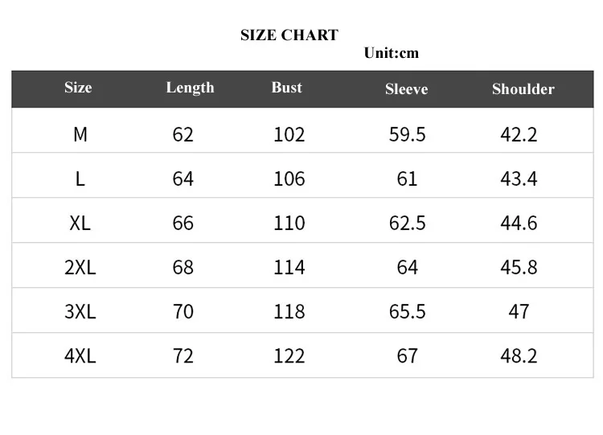Image resolution: width=603 pixels, height=435 pixels.
Task: Click length value 66 for size XL
Action: pos(183,223)
